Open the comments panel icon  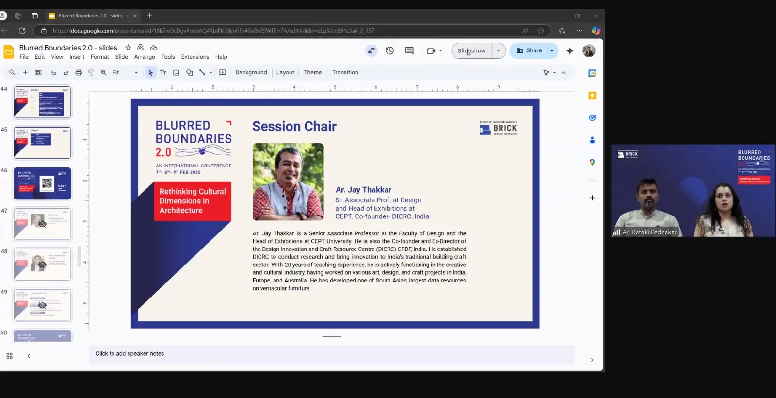click(409, 50)
